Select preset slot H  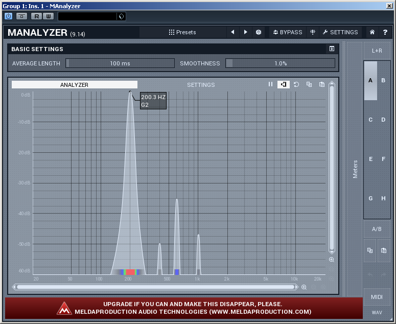383,198
